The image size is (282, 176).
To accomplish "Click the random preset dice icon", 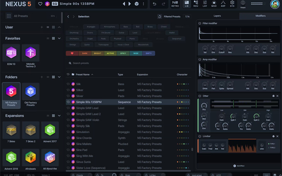I will pos(137,4).
